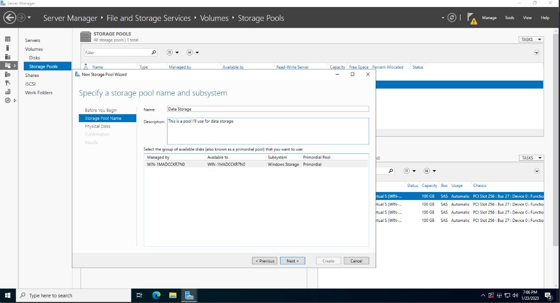Open the STORAGE POOLS TASKS dropdown
This screenshot has width=560, height=303.
pyautogui.click(x=531, y=39)
